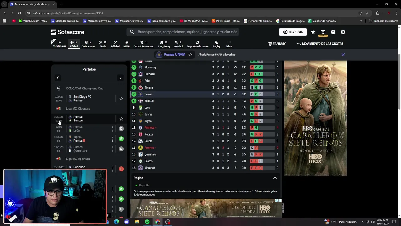This screenshot has height=226, width=401.
Task: Open Sofascore settings gear
Action: (343, 32)
